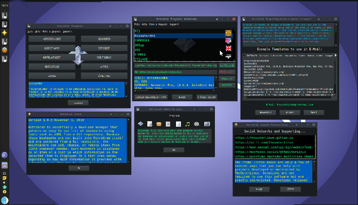This screenshot has width=358, height=205.
Task: Click the github download URL field
Action: pos(175,65)
